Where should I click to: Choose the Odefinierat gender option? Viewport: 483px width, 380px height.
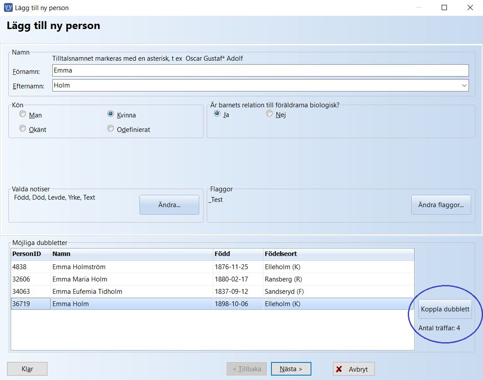pyautogui.click(x=110, y=128)
